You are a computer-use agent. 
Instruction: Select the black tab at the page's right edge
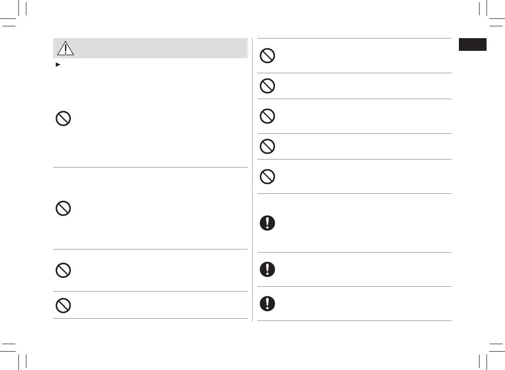pyautogui.click(x=473, y=45)
